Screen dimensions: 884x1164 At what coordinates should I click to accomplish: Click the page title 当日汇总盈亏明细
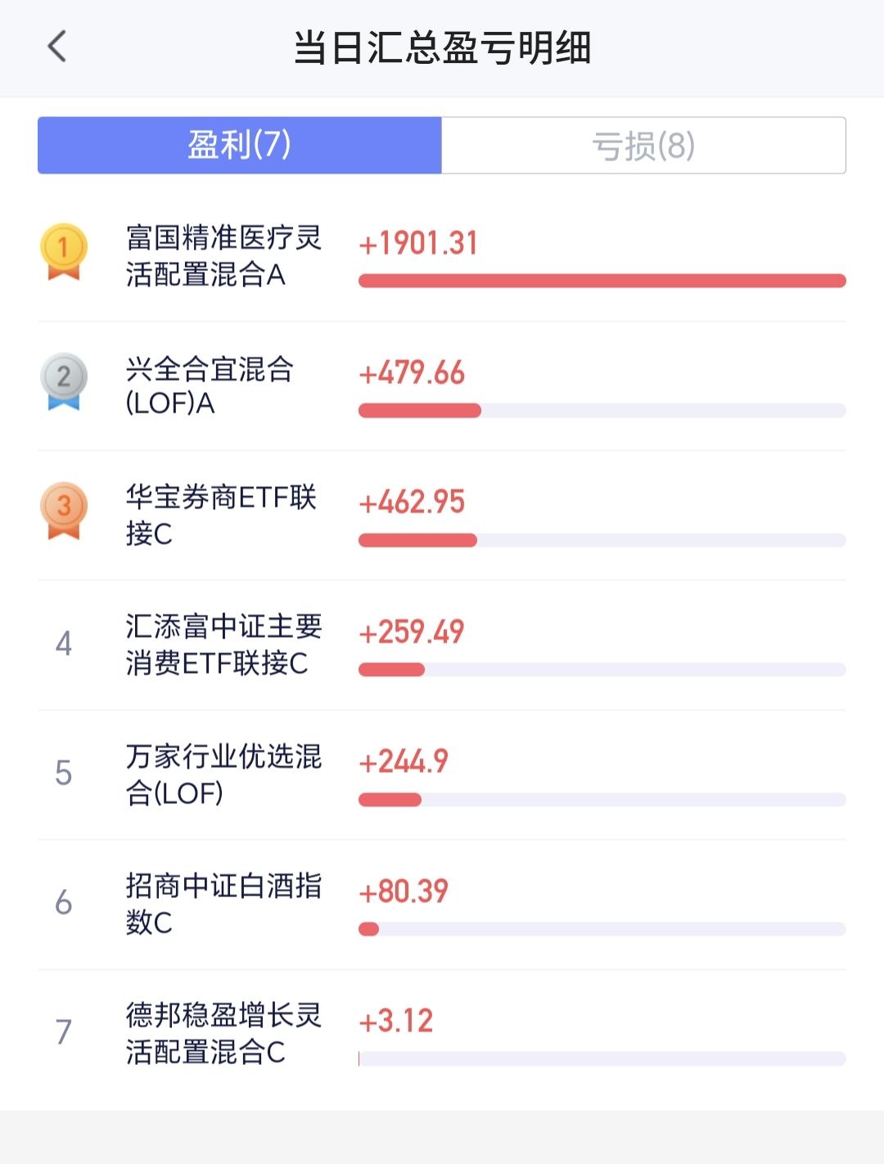coord(442,47)
